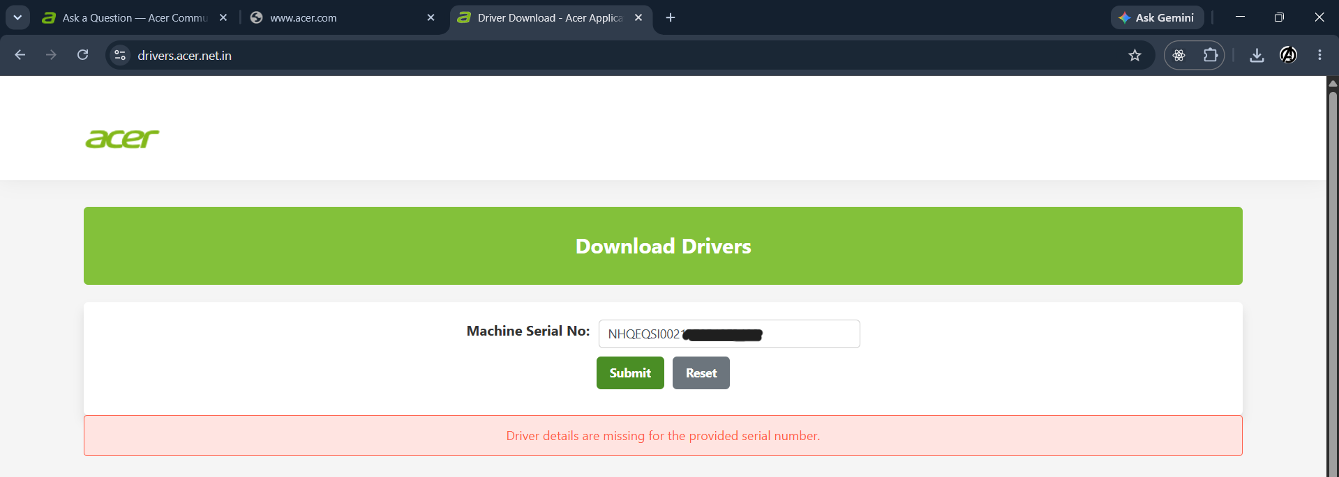Viewport: 1339px width, 477px height.
Task: Click the scrollbar up arrow
Action: (x=1333, y=83)
